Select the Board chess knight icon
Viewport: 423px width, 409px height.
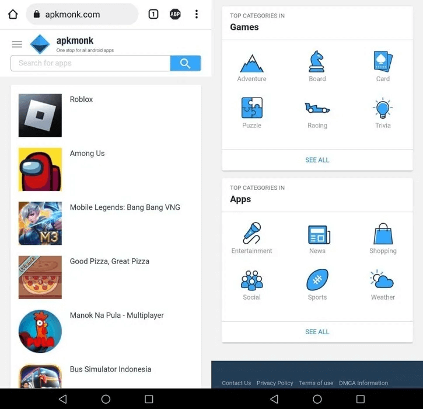[x=317, y=61]
